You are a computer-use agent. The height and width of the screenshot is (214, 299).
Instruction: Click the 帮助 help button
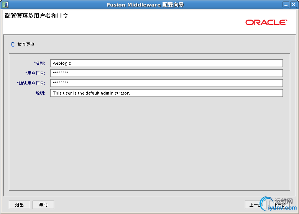pos(43,205)
